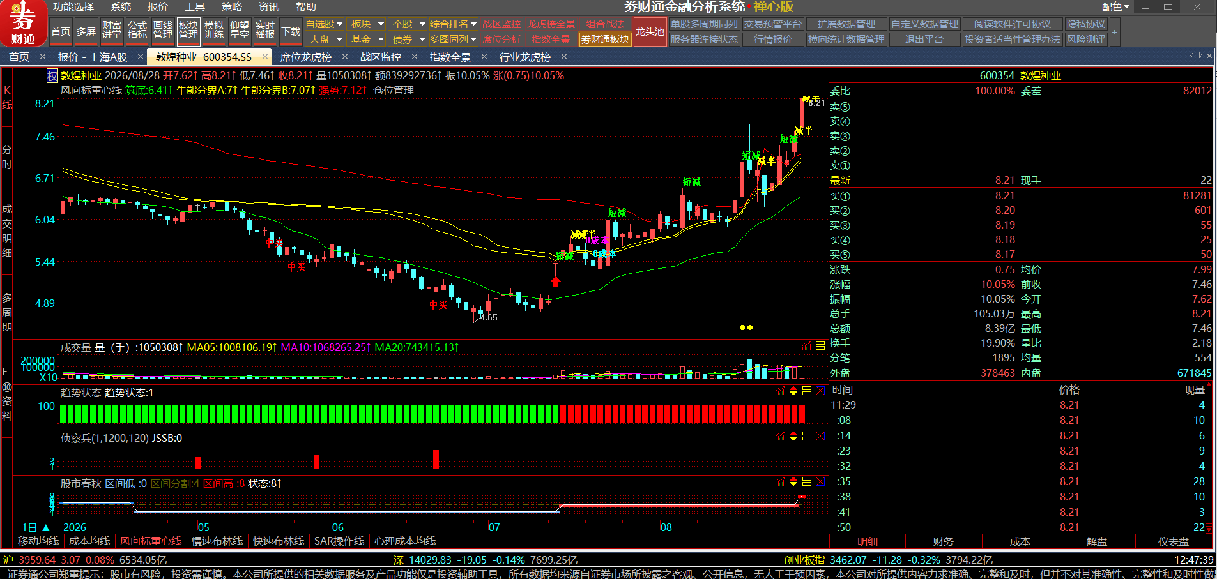Open the 基金 dropdown
1217x579 pixels.
click(365, 40)
